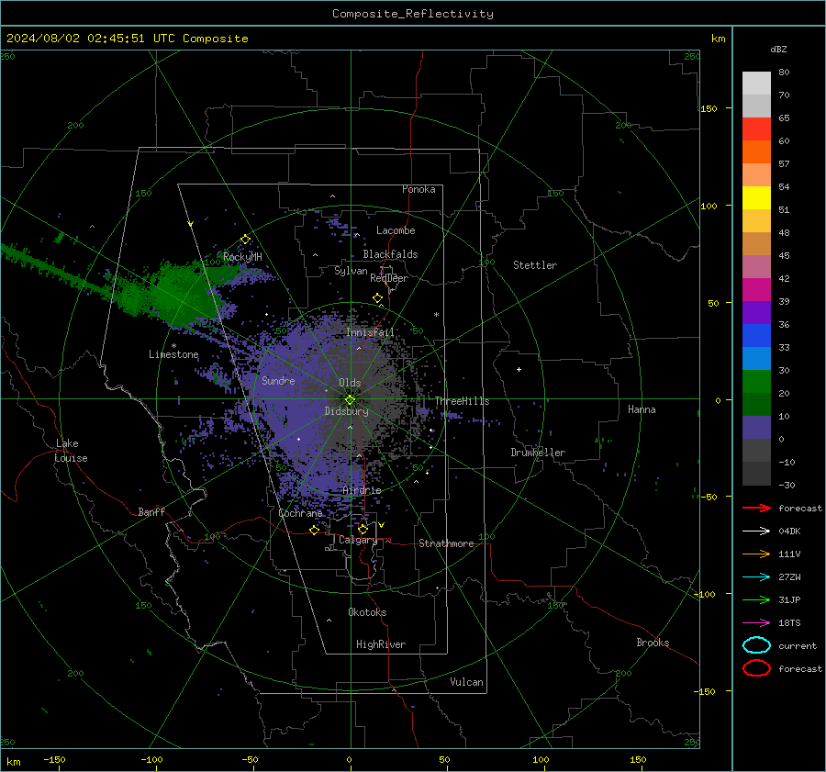Click the Drumheller city label
Viewport: 826px width, 772px height.
coord(538,453)
